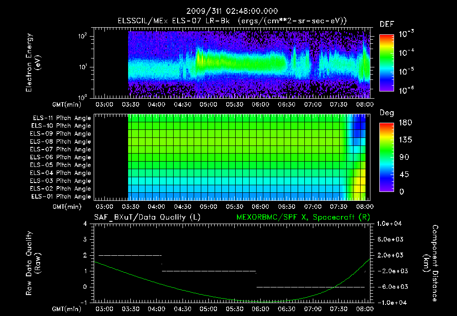
Task: Click the 10^-6 value on DEF scale
Action: click(406, 90)
